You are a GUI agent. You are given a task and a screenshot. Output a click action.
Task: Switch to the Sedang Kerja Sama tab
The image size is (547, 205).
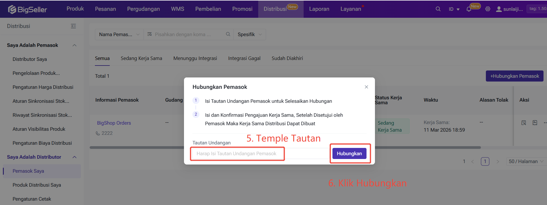click(141, 58)
